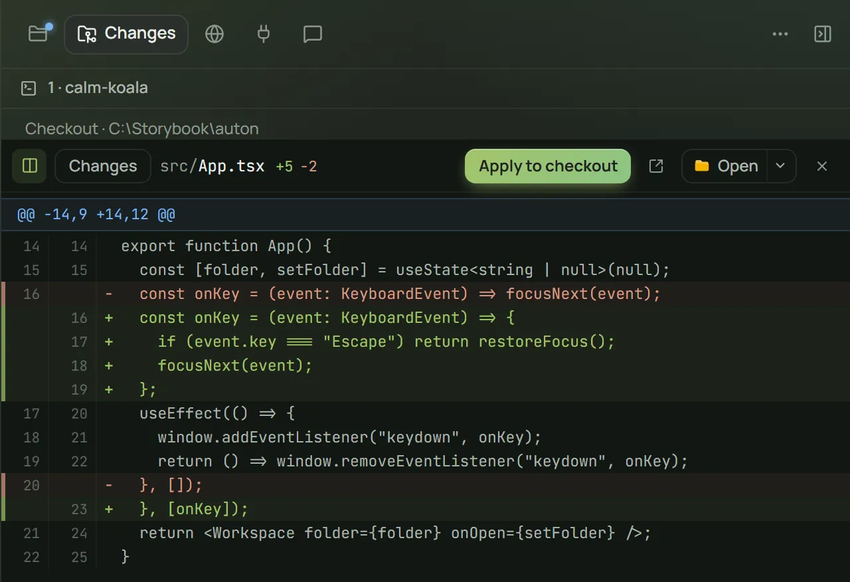Select the removed line ending in []);
The width and height of the screenshot is (850, 582).
click(x=425, y=485)
